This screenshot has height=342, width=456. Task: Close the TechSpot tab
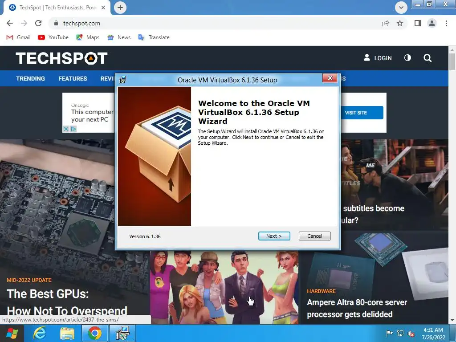tap(103, 8)
